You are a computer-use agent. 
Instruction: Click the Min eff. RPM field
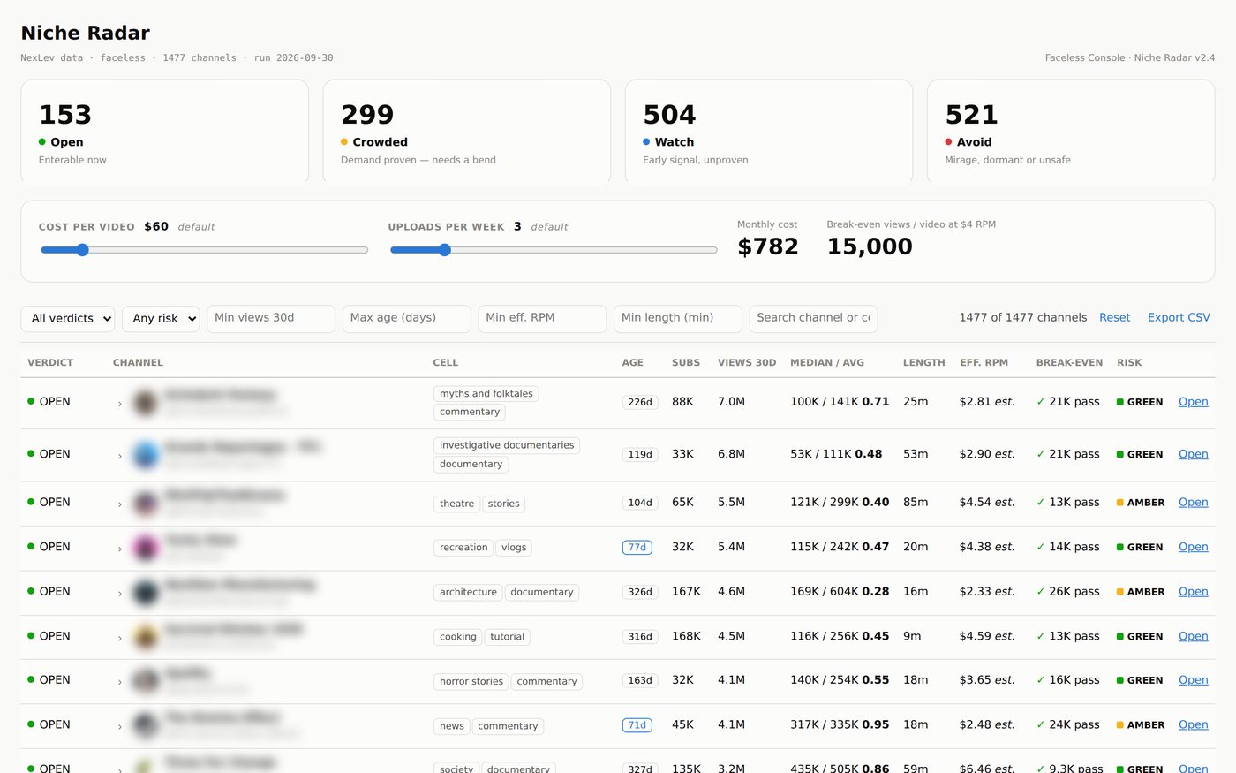[x=542, y=318]
